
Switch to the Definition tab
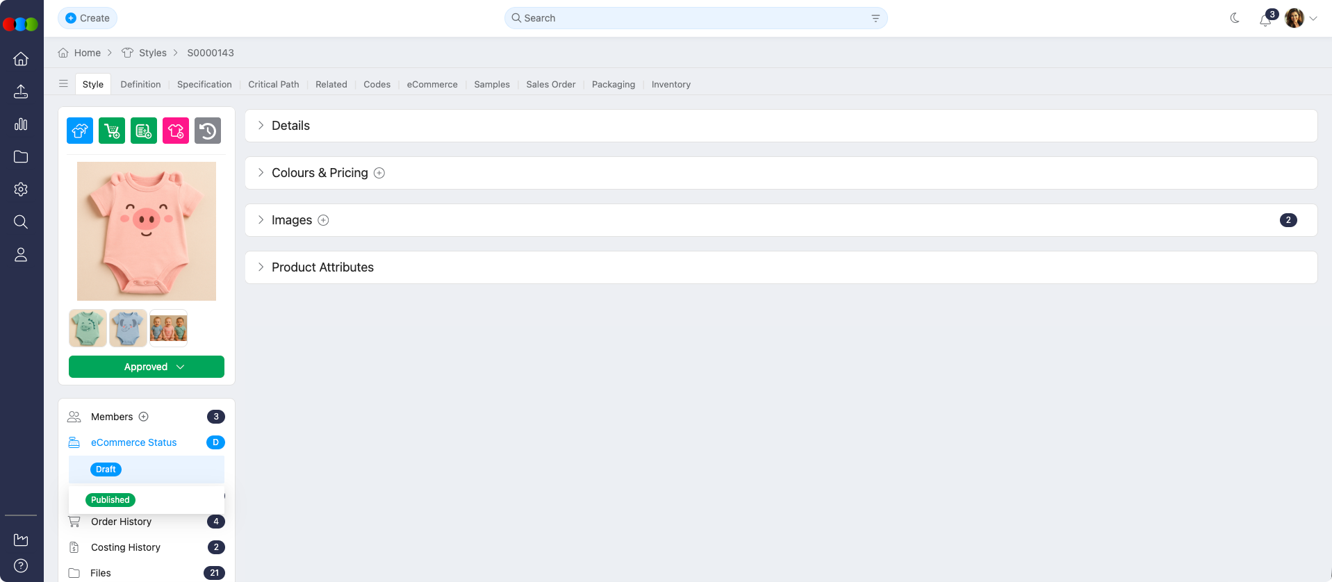(x=140, y=84)
